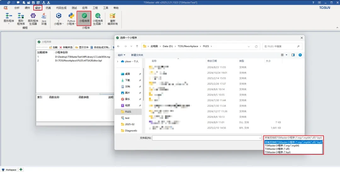Screen dimensions: 340x172
Task: Open the 代码生成 ribbon tab
Action: [61, 8]
